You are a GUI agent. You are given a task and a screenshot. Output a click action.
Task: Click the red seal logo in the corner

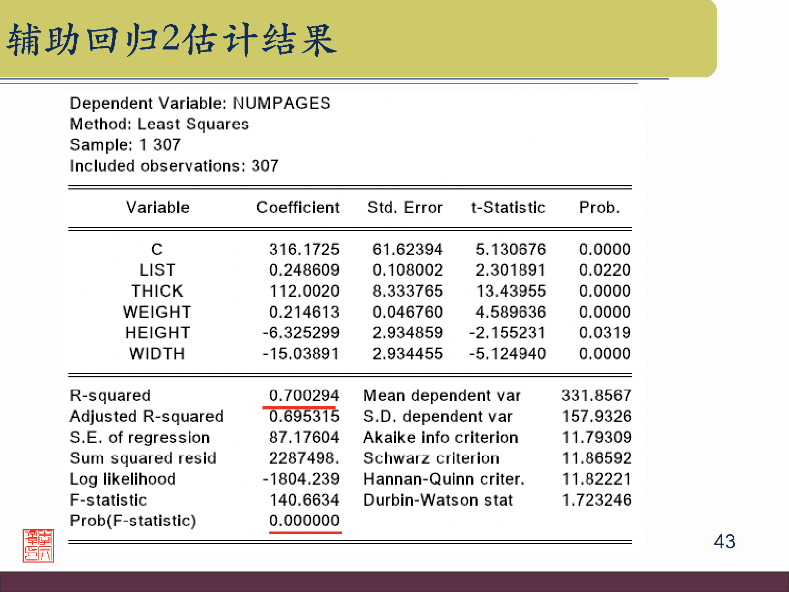pos(38,546)
